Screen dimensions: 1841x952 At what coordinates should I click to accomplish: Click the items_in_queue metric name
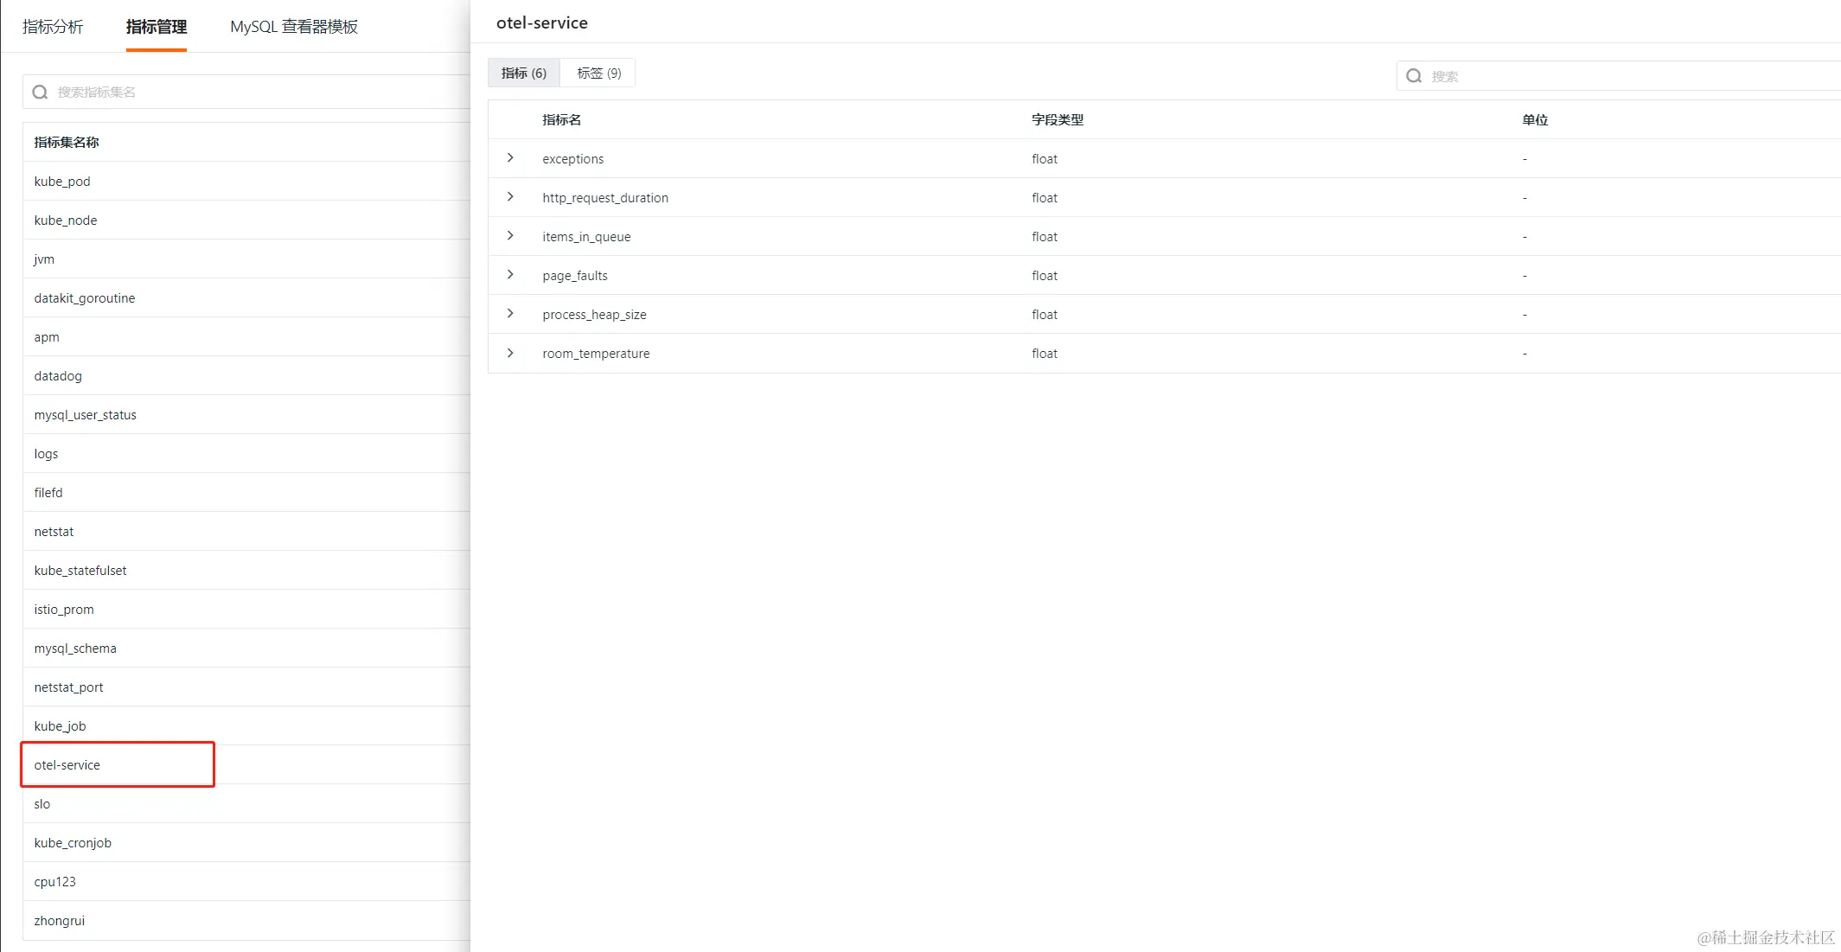[586, 237]
